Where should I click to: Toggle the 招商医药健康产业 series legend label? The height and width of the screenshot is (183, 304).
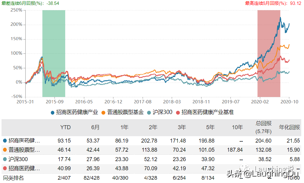[x=77, y=112]
